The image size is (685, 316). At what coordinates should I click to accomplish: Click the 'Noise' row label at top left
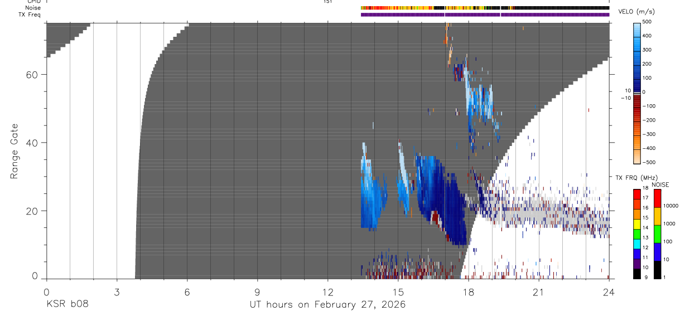(x=33, y=8)
